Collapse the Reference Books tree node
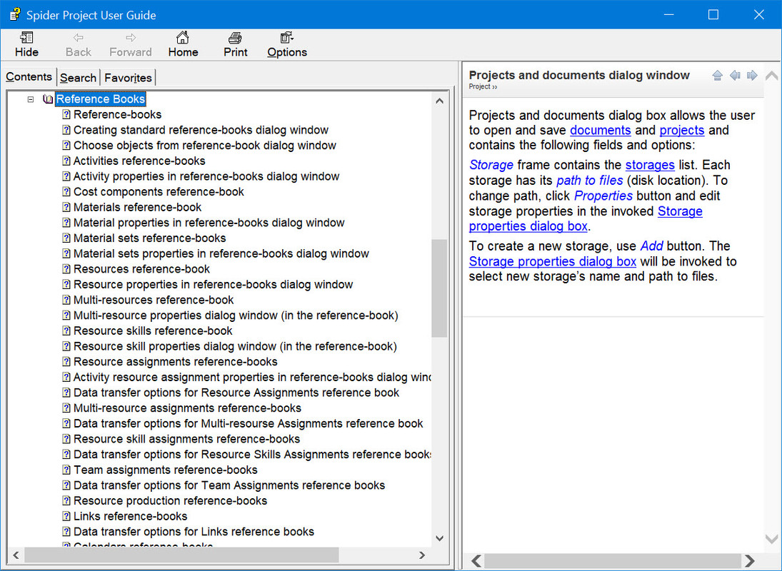Screen dimensions: 782x571 [x=31, y=99]
